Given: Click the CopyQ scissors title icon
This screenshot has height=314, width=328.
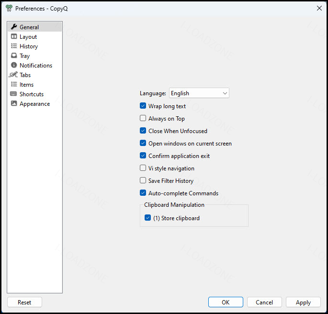Looking at the screenshot, I should point(9,8).
